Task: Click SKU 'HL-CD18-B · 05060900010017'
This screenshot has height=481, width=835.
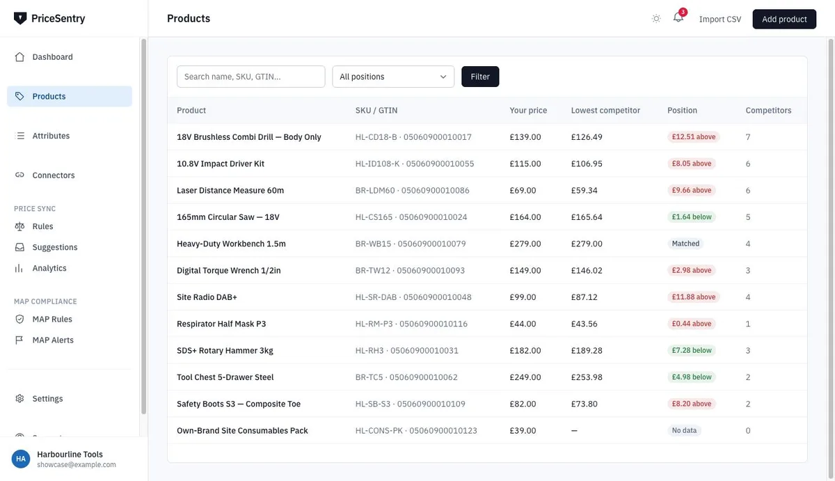Action: [413, 137]
